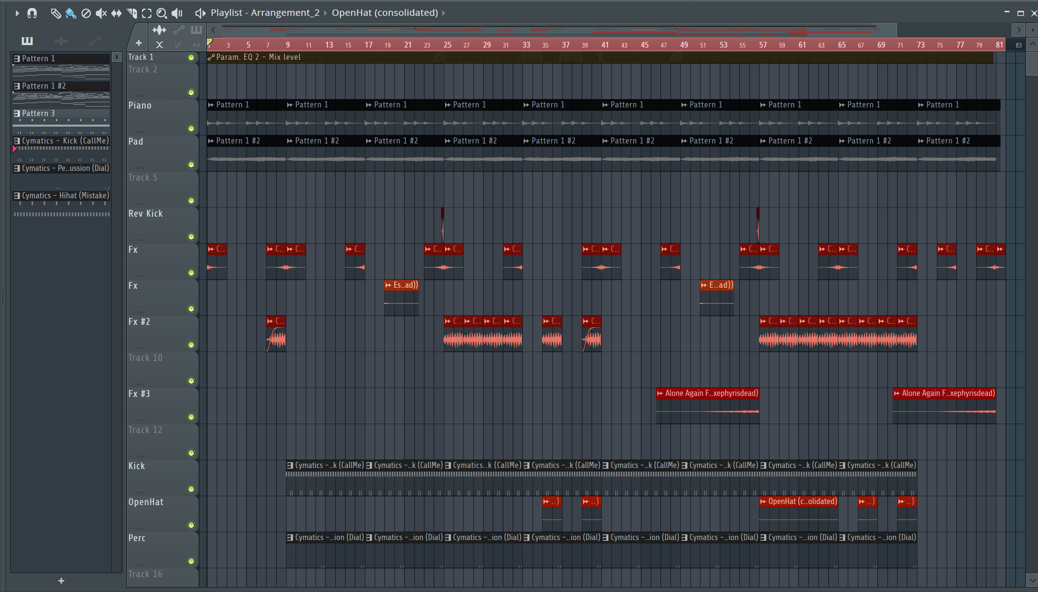1038x592 pixels.
Task: Select the Slip tool
Action: click(116, 13)
